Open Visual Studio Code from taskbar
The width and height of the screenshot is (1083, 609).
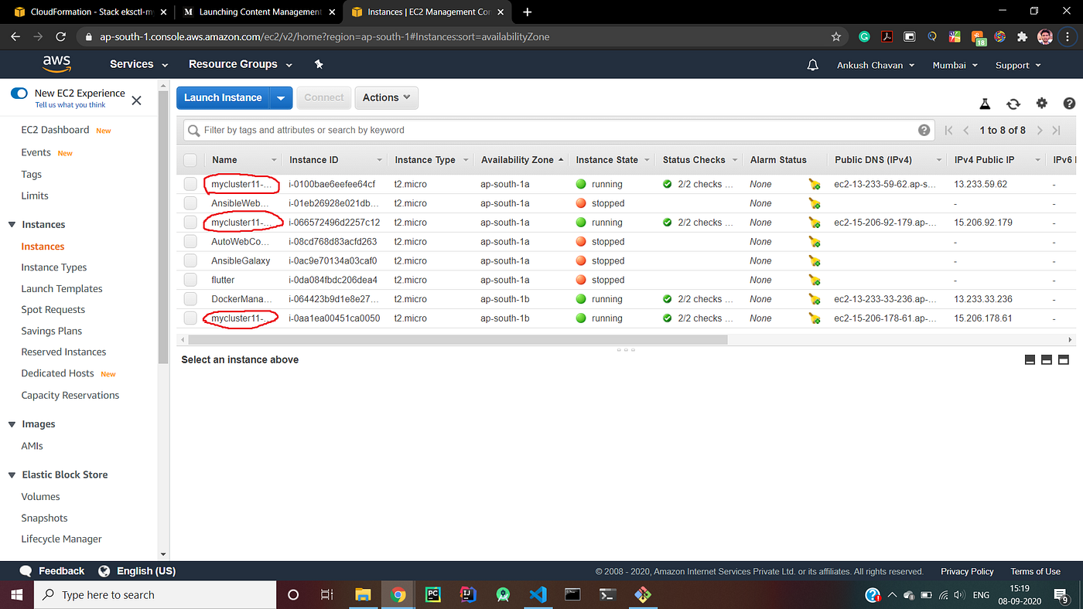coord(538,594)
